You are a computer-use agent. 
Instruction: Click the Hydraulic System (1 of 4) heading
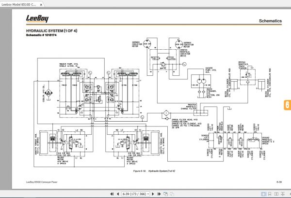[51, 31]
